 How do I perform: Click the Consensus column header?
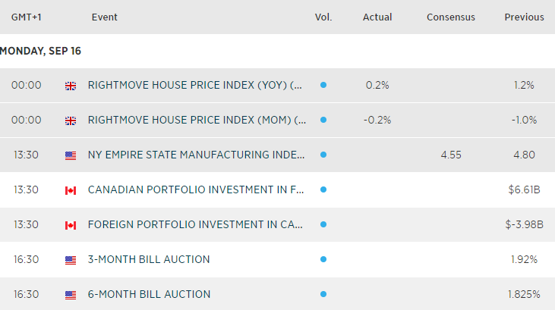coord(451,17)
